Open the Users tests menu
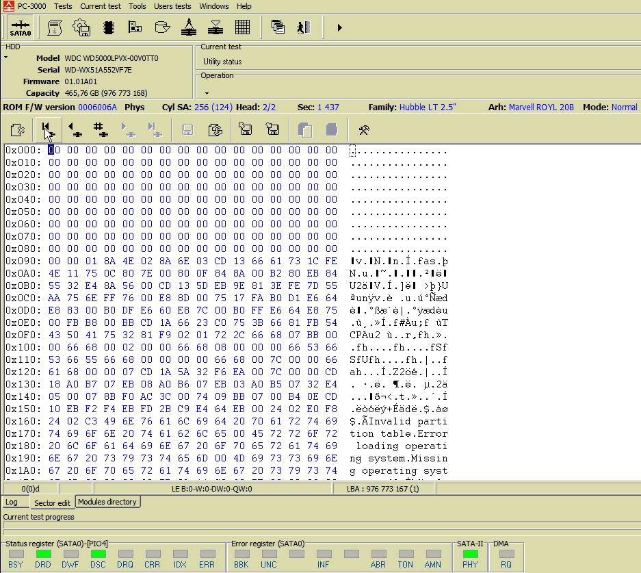 pyautogui.click(x=172, y=6)
